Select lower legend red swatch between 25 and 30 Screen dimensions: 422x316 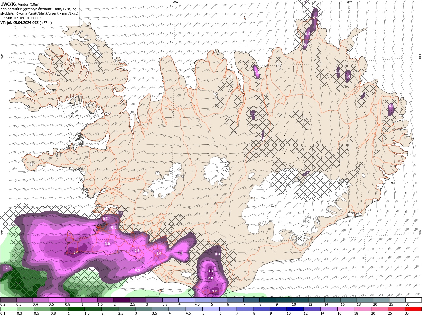click(x=396, y=309)
